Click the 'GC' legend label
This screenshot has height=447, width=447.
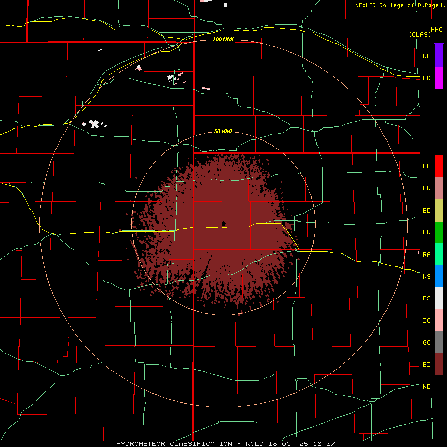click(427, 342)
